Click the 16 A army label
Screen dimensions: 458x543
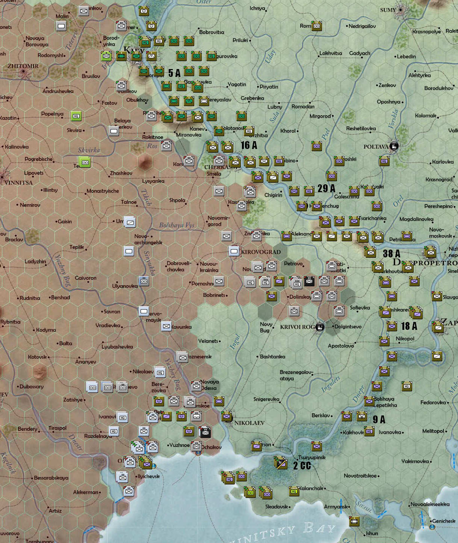249,145
